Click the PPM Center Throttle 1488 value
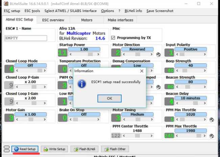The width and height of the screenshot is (220, 157). 137,131
